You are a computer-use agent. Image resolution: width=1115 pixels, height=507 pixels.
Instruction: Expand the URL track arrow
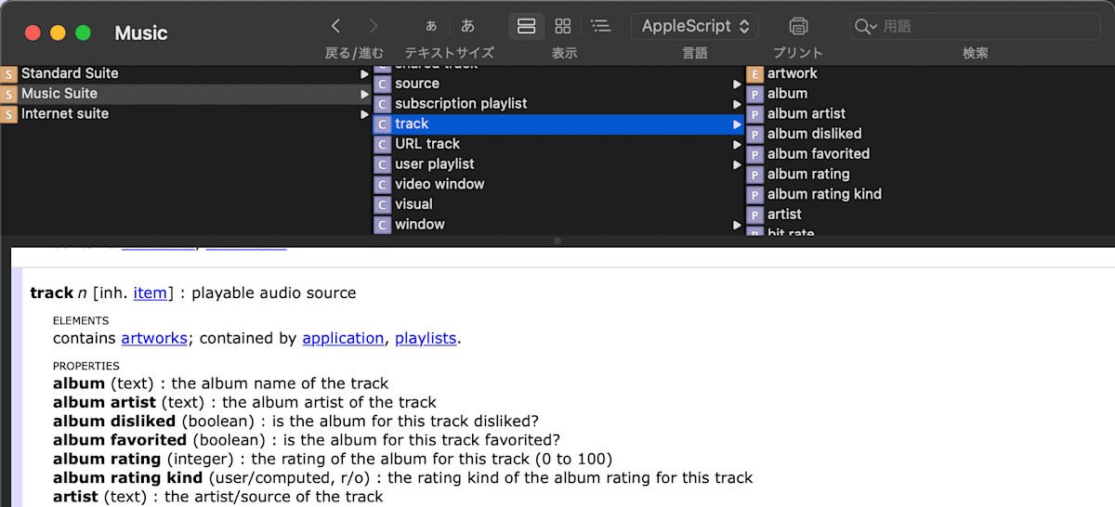[x=737, y=144]
